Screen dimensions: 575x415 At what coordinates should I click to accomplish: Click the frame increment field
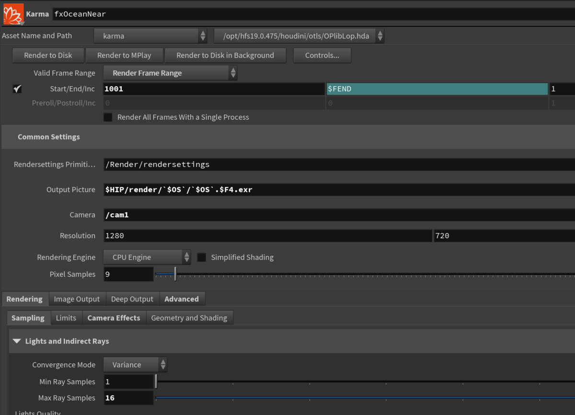point(562,89)
